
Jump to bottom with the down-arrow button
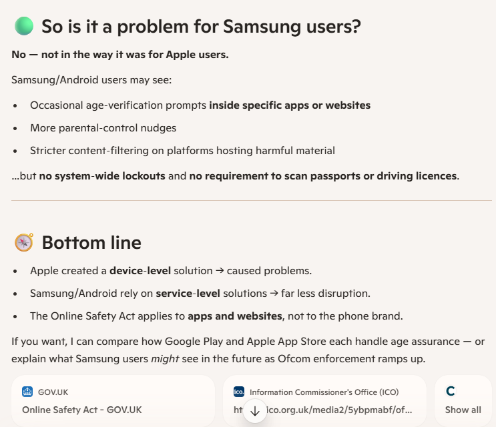coord(255,411)
